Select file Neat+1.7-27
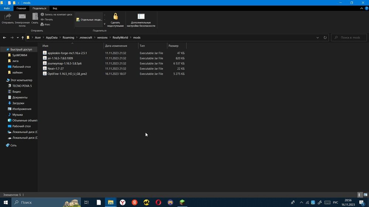Image resolution: width=369 pixels, height=207 pixels. [56, 69]
